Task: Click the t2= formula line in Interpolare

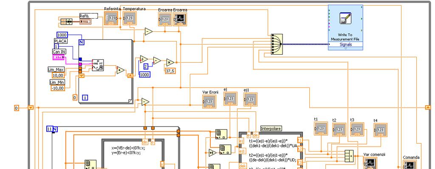Action: click(x=272, y=157)
